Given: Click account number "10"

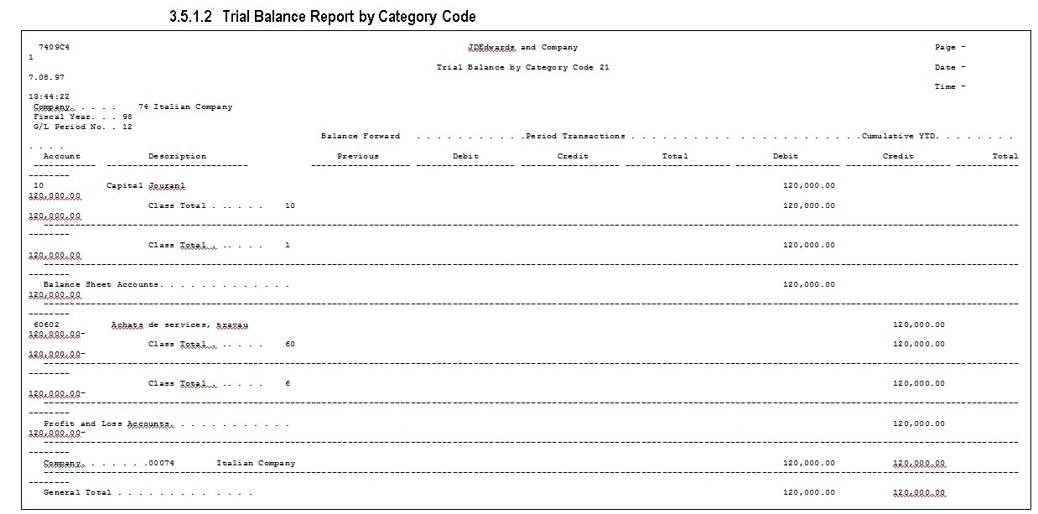Looking at the screenshot, I should (x=39, y=185).
